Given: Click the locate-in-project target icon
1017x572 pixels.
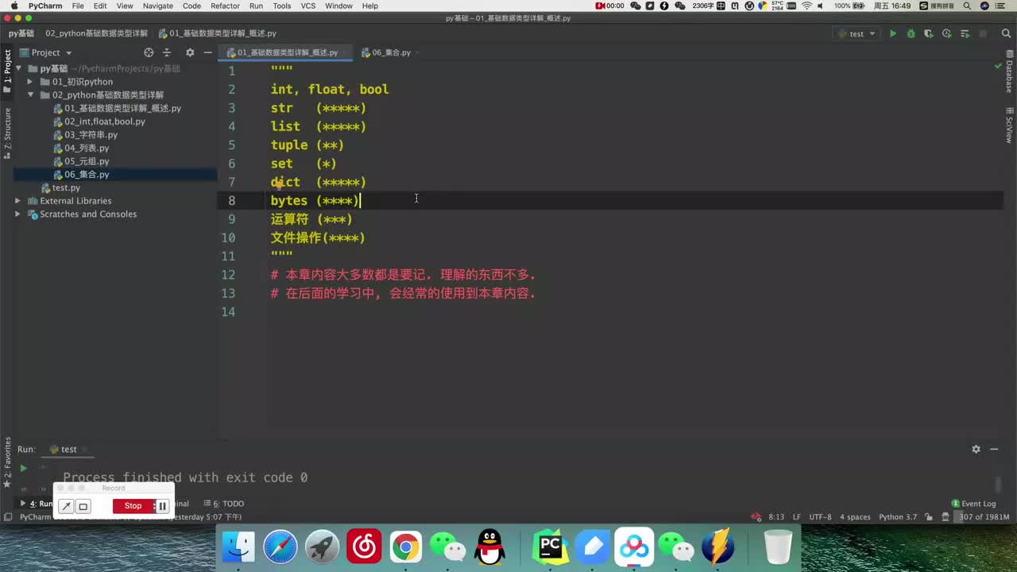Looking at the screenshot, I should (x=149, y=52).
